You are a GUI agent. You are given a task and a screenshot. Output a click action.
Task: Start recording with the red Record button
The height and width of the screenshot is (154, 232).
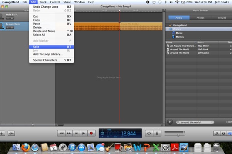91,133
